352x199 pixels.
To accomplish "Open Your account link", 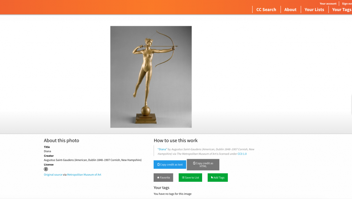I will [x=328, y=3].
